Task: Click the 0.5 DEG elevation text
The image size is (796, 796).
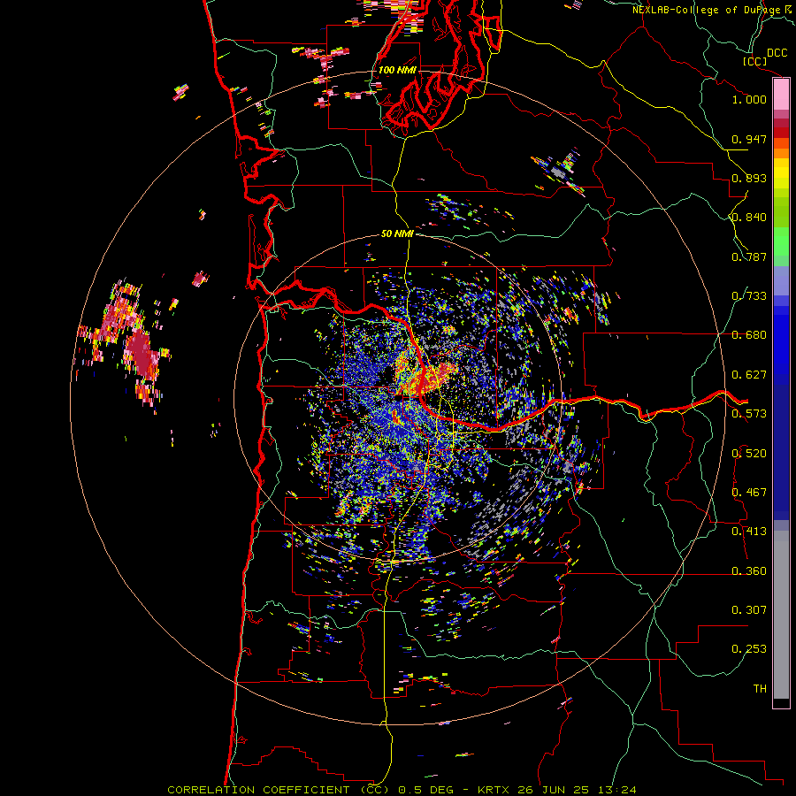Action: 426,790
